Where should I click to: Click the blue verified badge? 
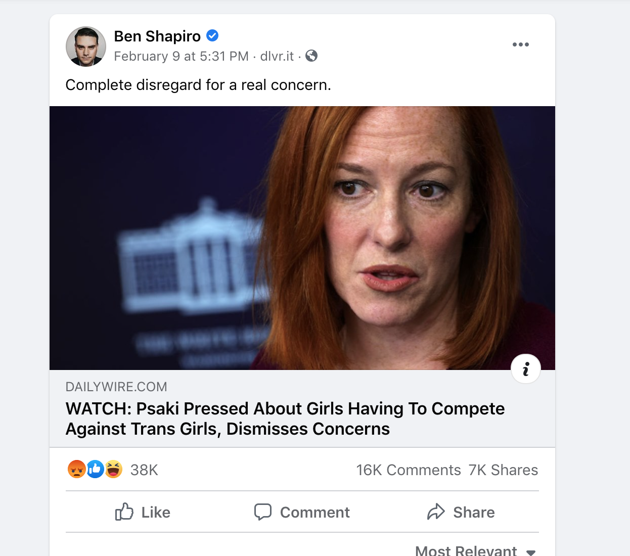pyautogui.click(x=212, y=36)
